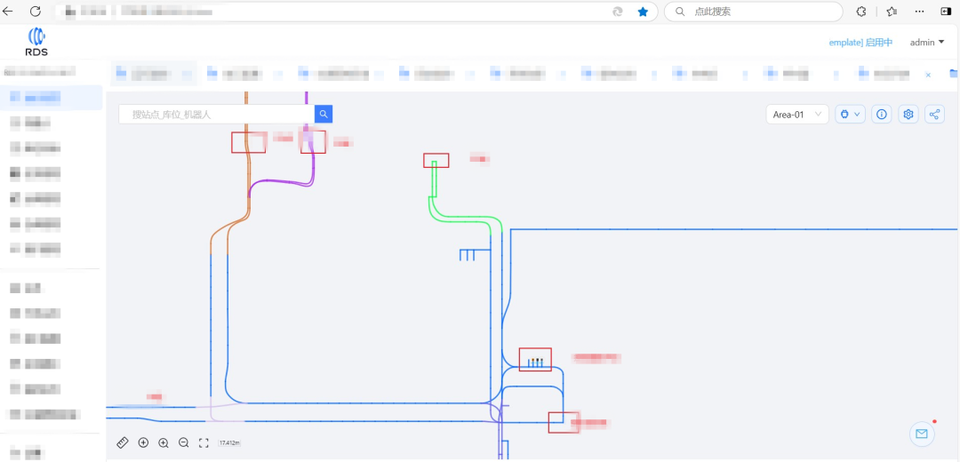Open the mail notification button
The width and height of the screenshot is (960, 462).
click(922, 434)
